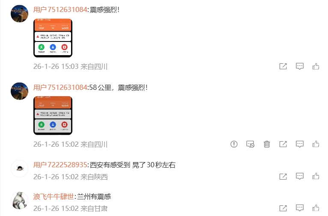Viewport: 328px width, 216px height.
Task: Like the 15:03 震感强烈 comment
Action: tap(316, 66)
